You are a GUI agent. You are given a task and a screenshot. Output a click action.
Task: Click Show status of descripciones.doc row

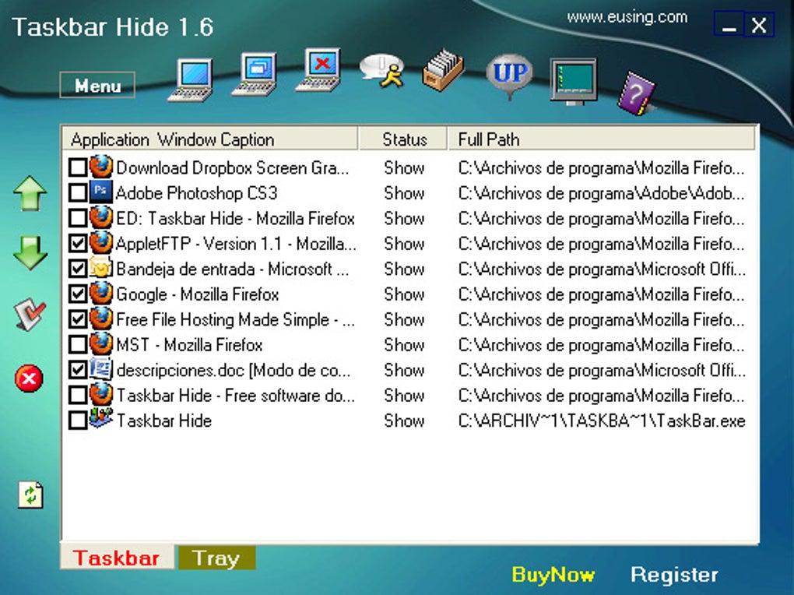[403, 370]
